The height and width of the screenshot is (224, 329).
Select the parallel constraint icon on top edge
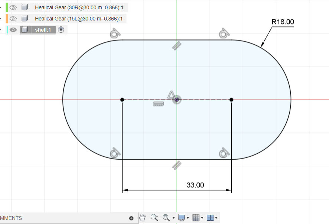177,45
